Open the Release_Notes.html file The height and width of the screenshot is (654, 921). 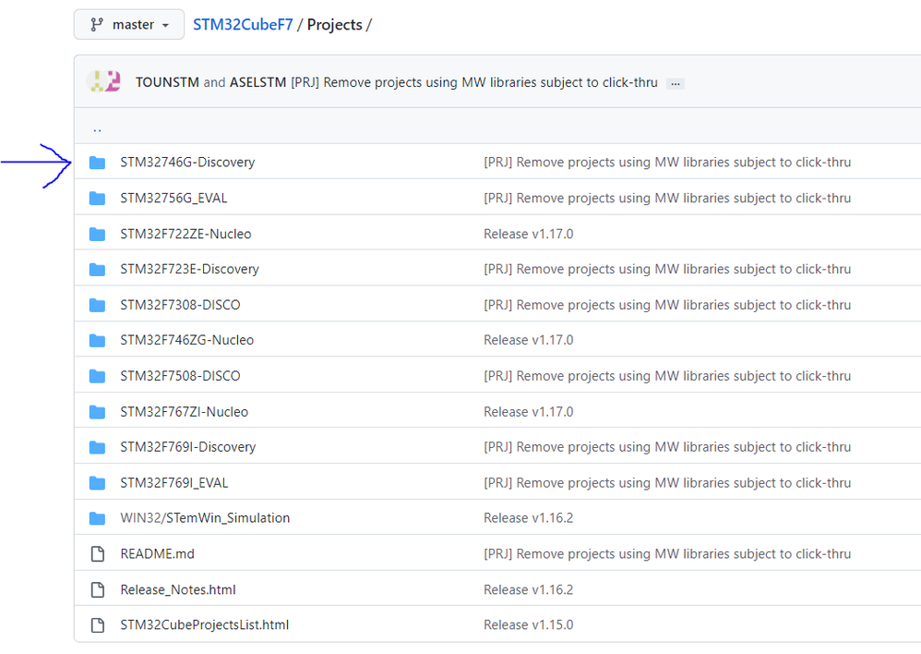178,590
